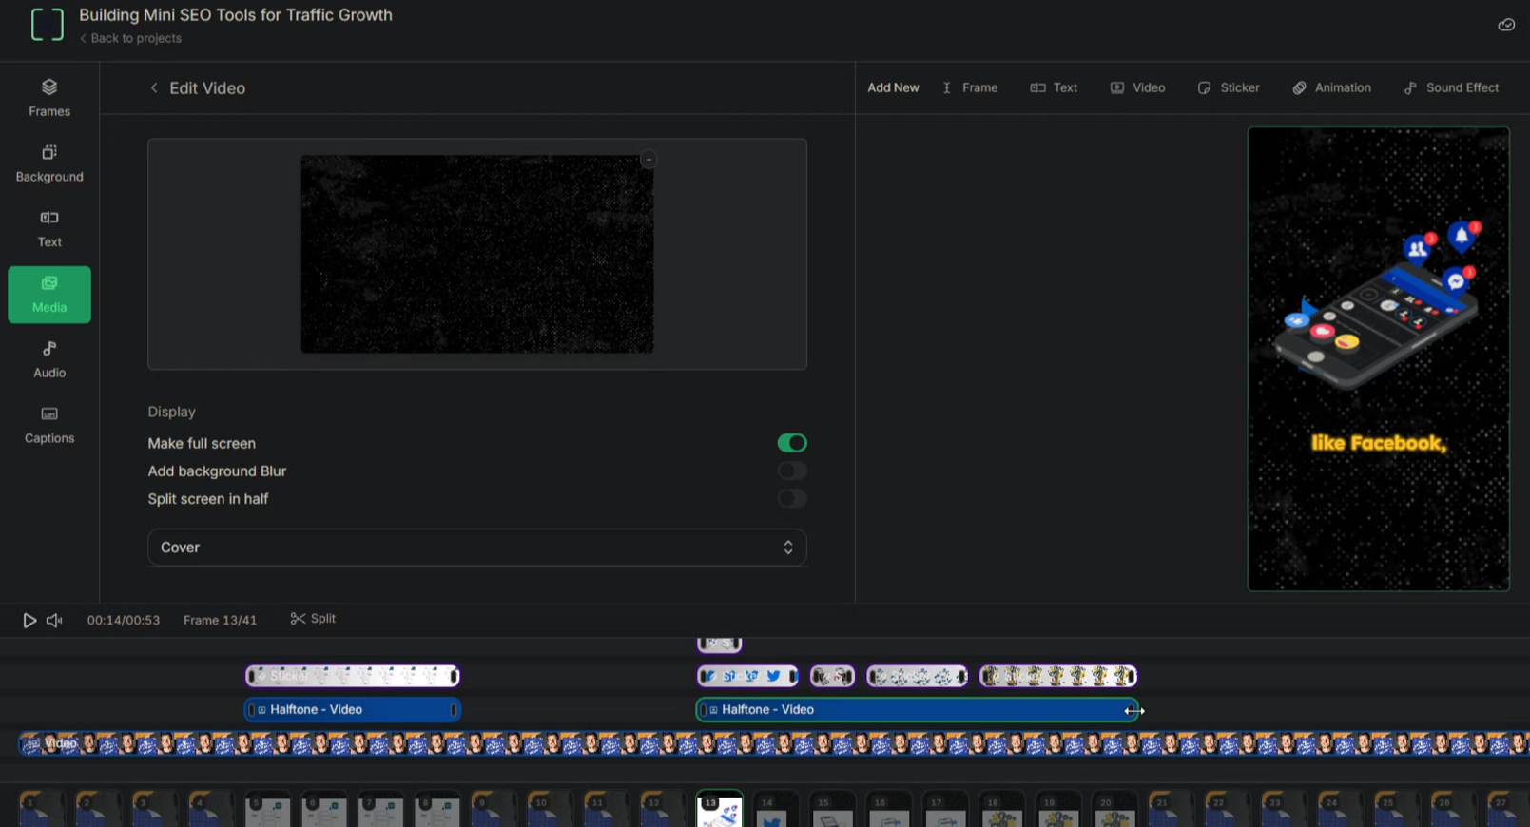Add new Animation element

(1331, 87)
